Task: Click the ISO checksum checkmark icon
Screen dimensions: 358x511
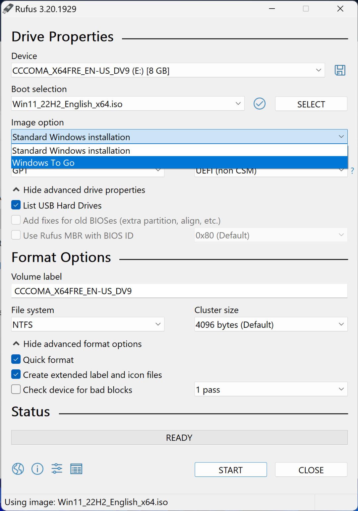Action: coord(259,104)
